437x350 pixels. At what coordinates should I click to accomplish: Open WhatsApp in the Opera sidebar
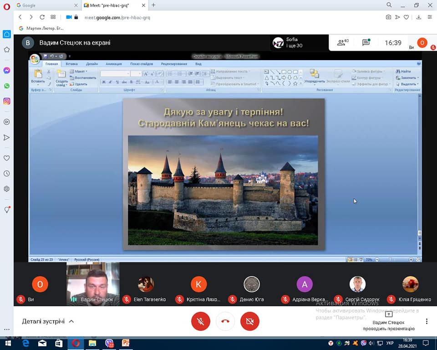7,86
